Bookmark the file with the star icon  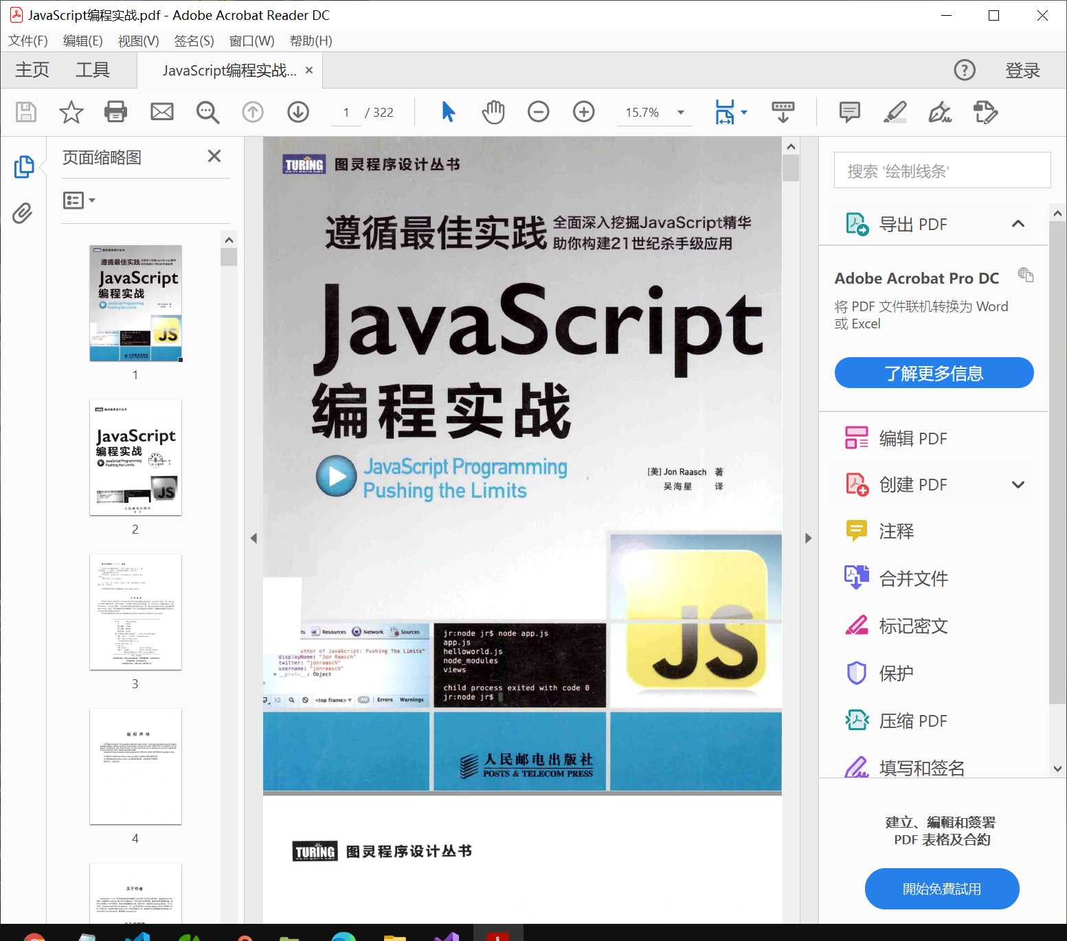pyautogui.click(x=71, y=112)
